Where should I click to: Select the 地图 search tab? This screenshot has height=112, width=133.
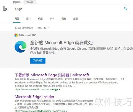[x=75, y=18]
